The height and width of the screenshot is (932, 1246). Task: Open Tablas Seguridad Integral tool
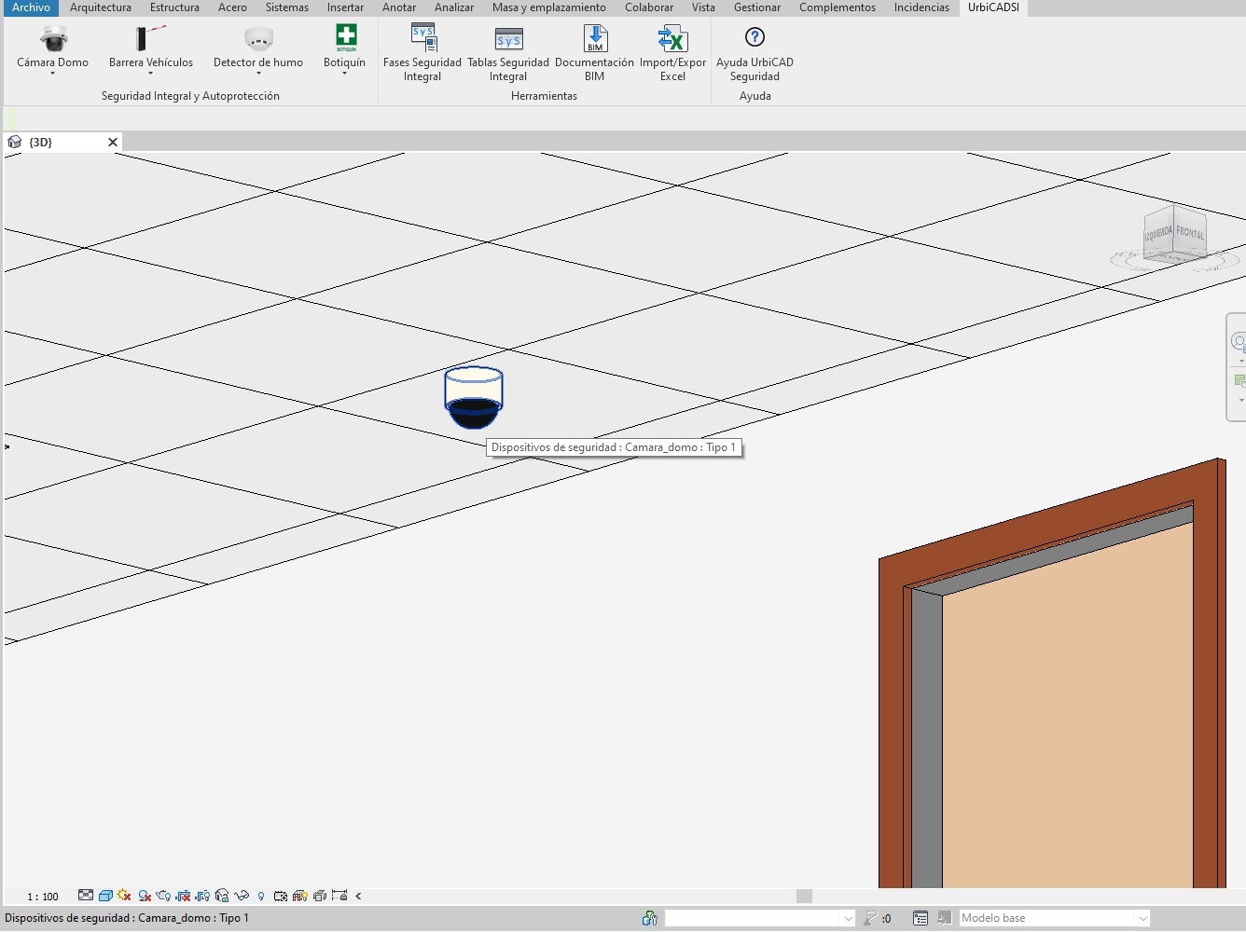[x=508, y=39]
